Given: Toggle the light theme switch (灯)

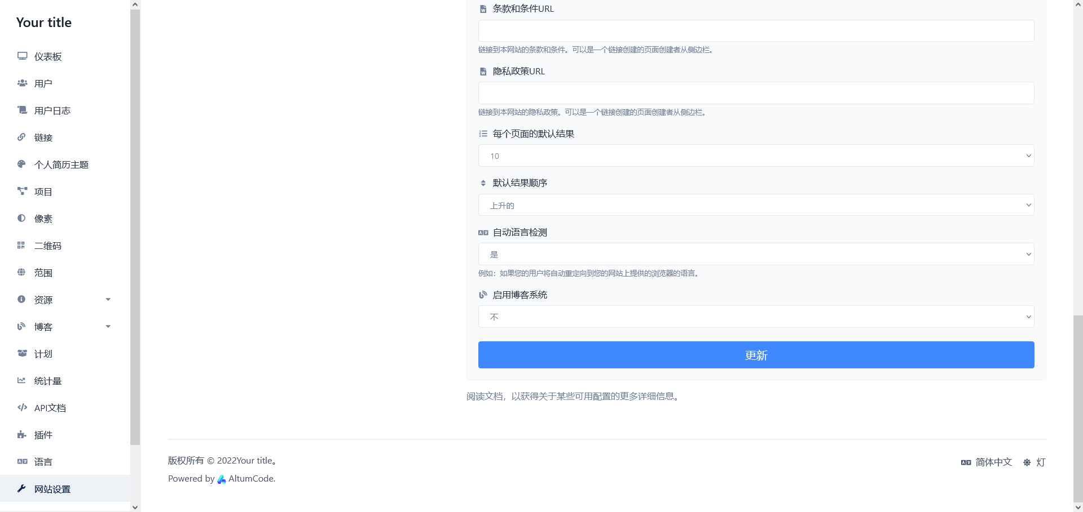Looking at the screenshot, I should (1034, 462).
